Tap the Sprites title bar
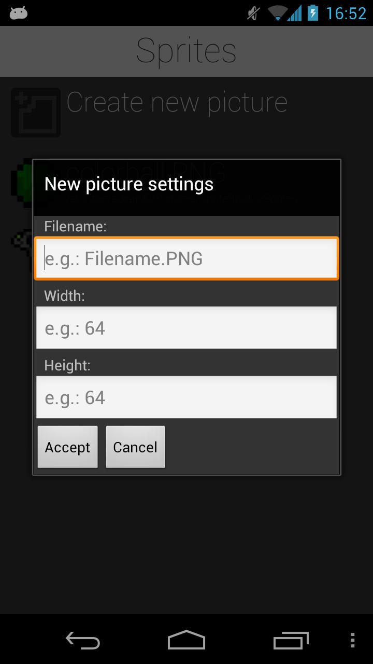Viewport: 373px width, 664px height. (187, 51)
